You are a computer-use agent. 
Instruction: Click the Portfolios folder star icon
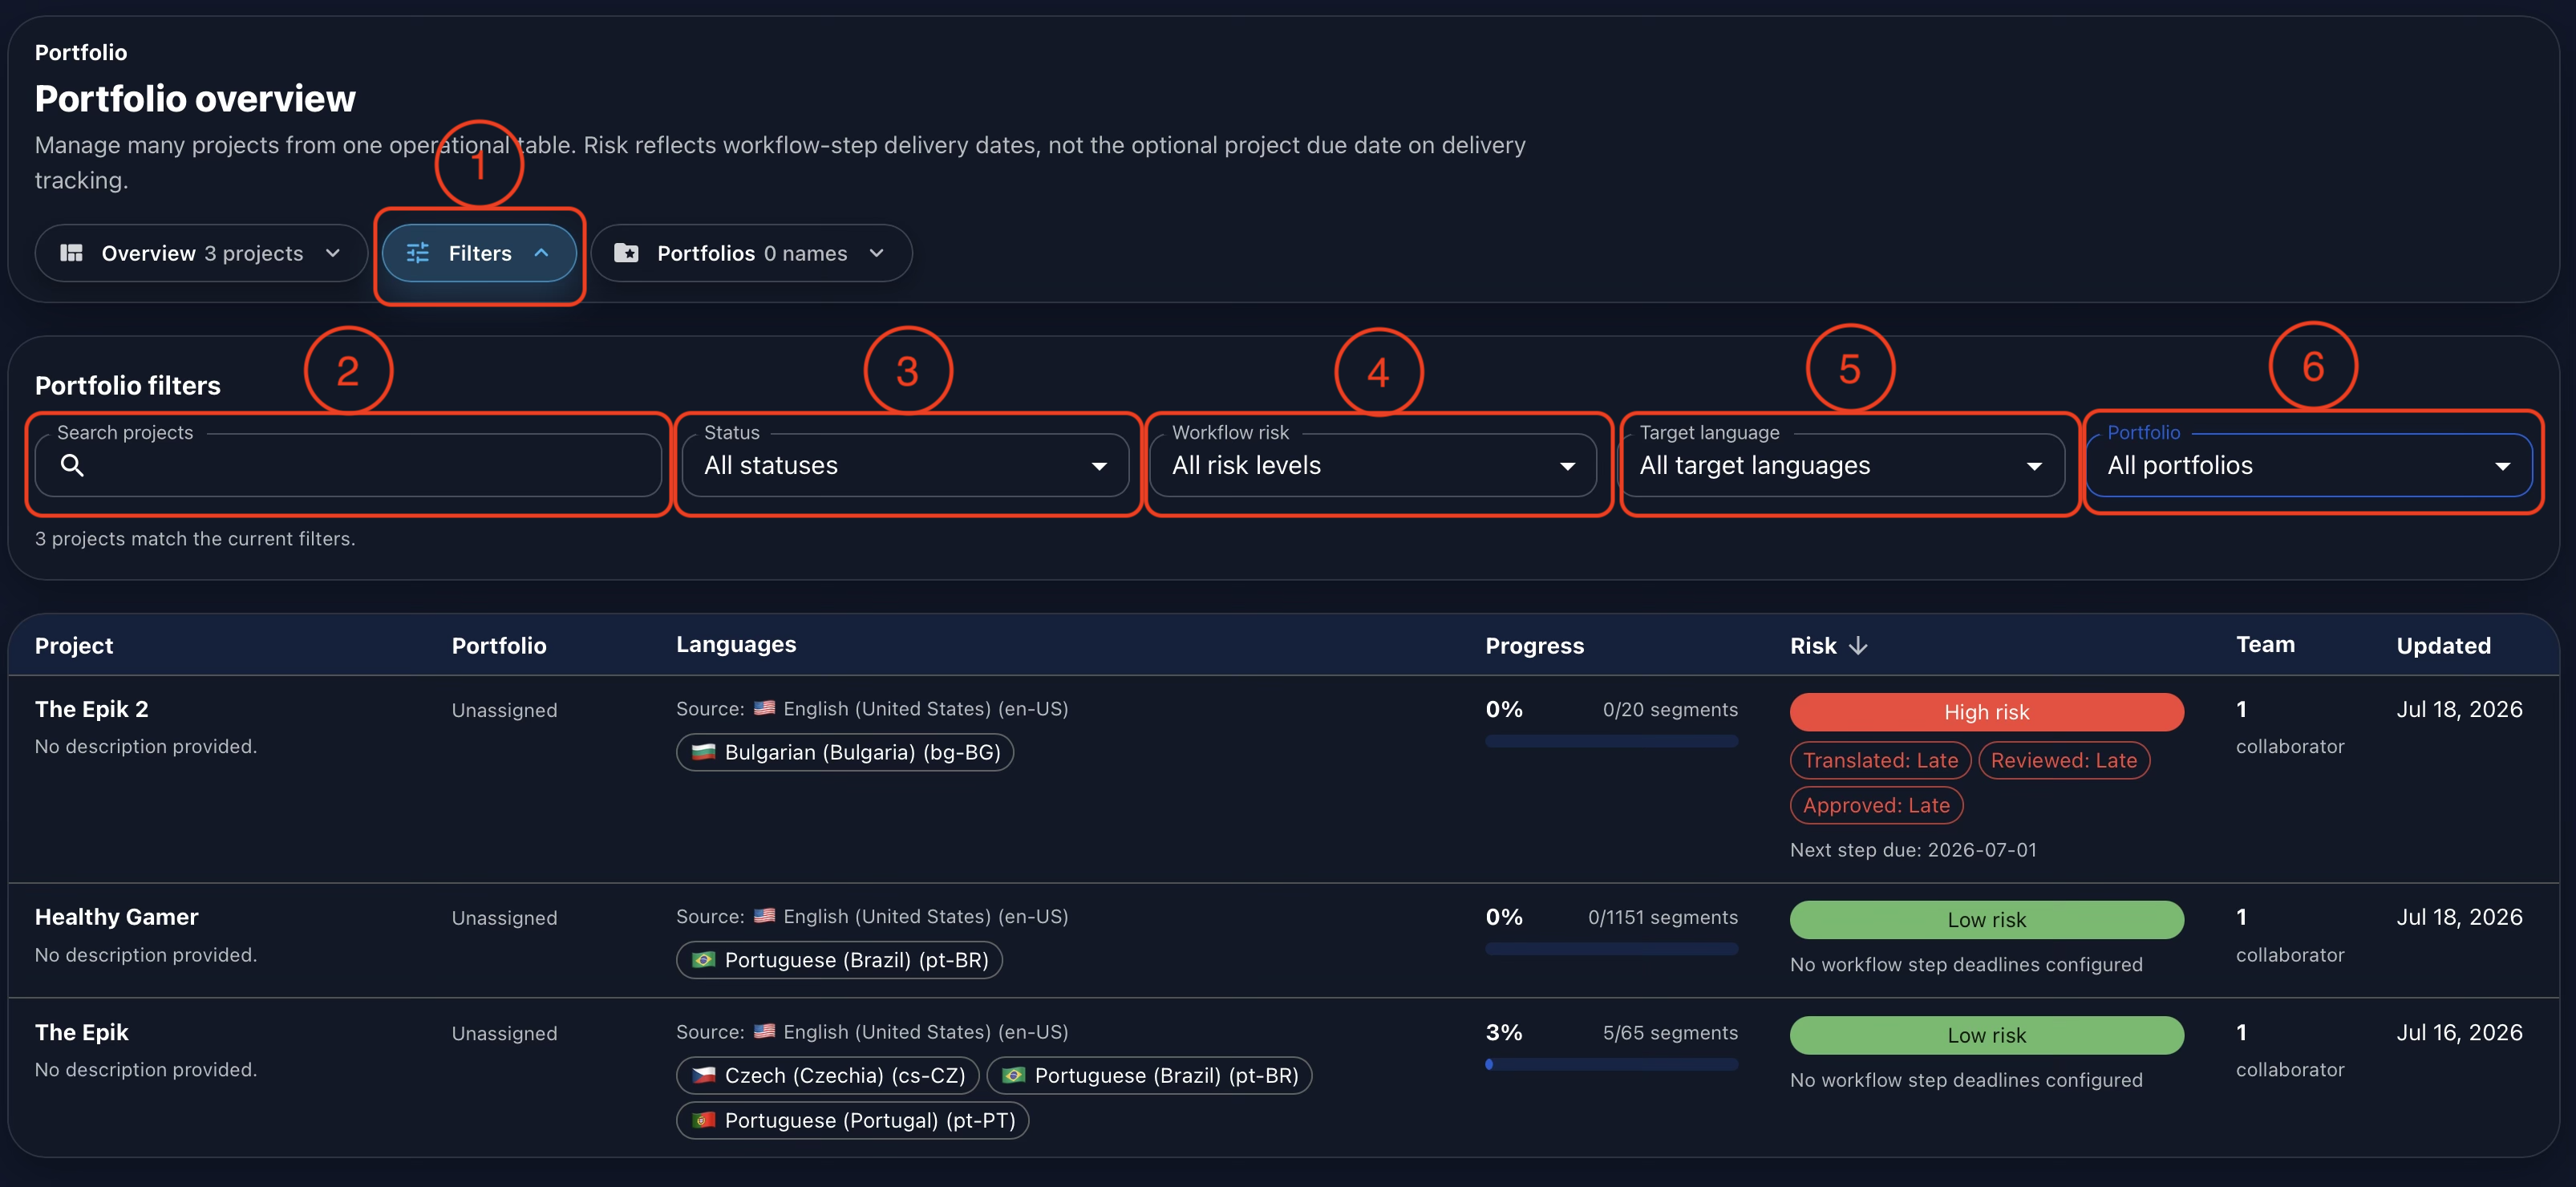[x=626, y=253]
